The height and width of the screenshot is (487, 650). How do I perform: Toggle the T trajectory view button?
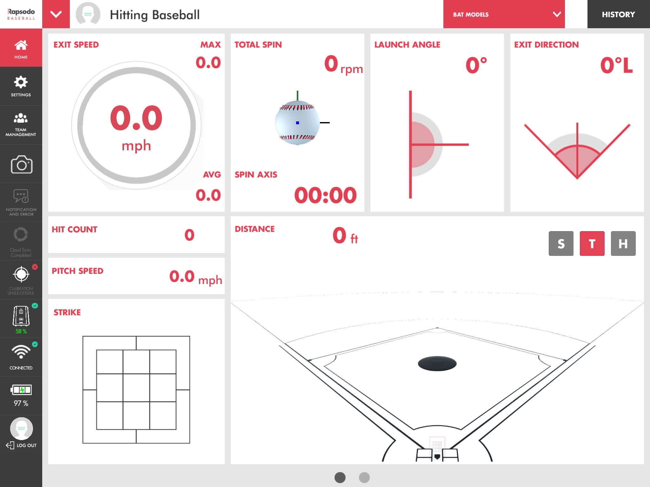[x=592, y=243]
